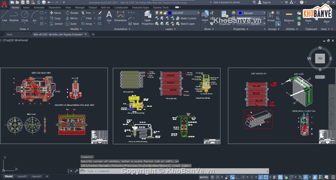The image size is (336, 180).
Task: Switch to the Express Tools tab
Action: (x=161, y=7)
